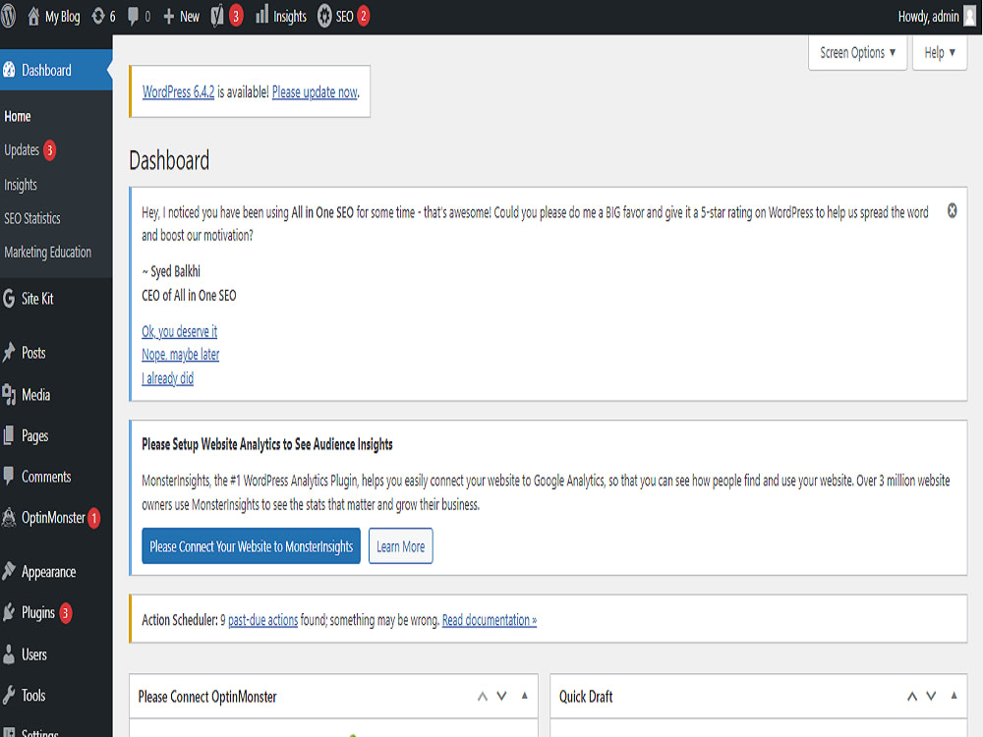Viewport: 983px width, 737px height.
Task: Click Posts pushpin icon
Action: (x=9, y=352)
